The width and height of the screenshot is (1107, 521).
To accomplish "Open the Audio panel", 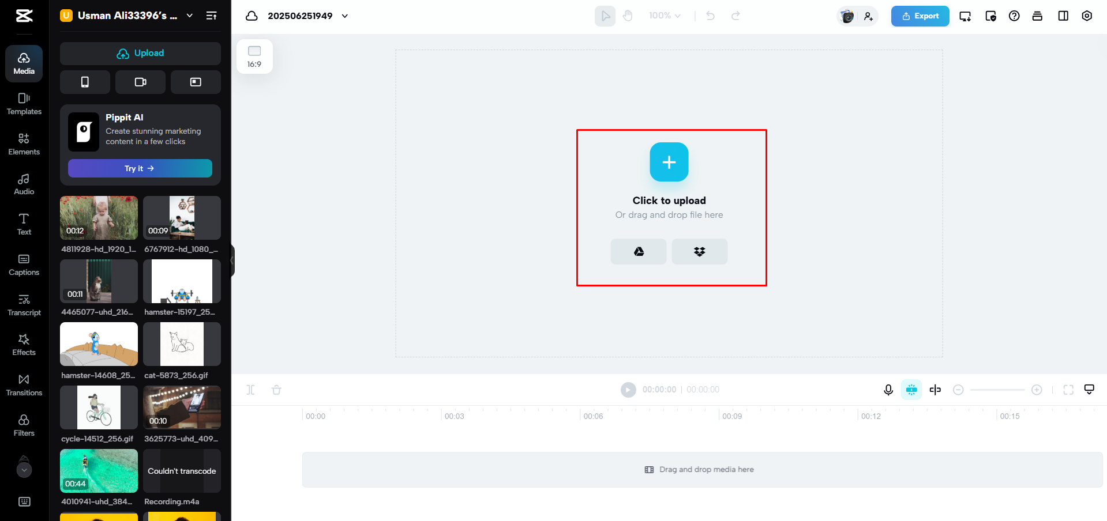I will click(x=24, y=184).
